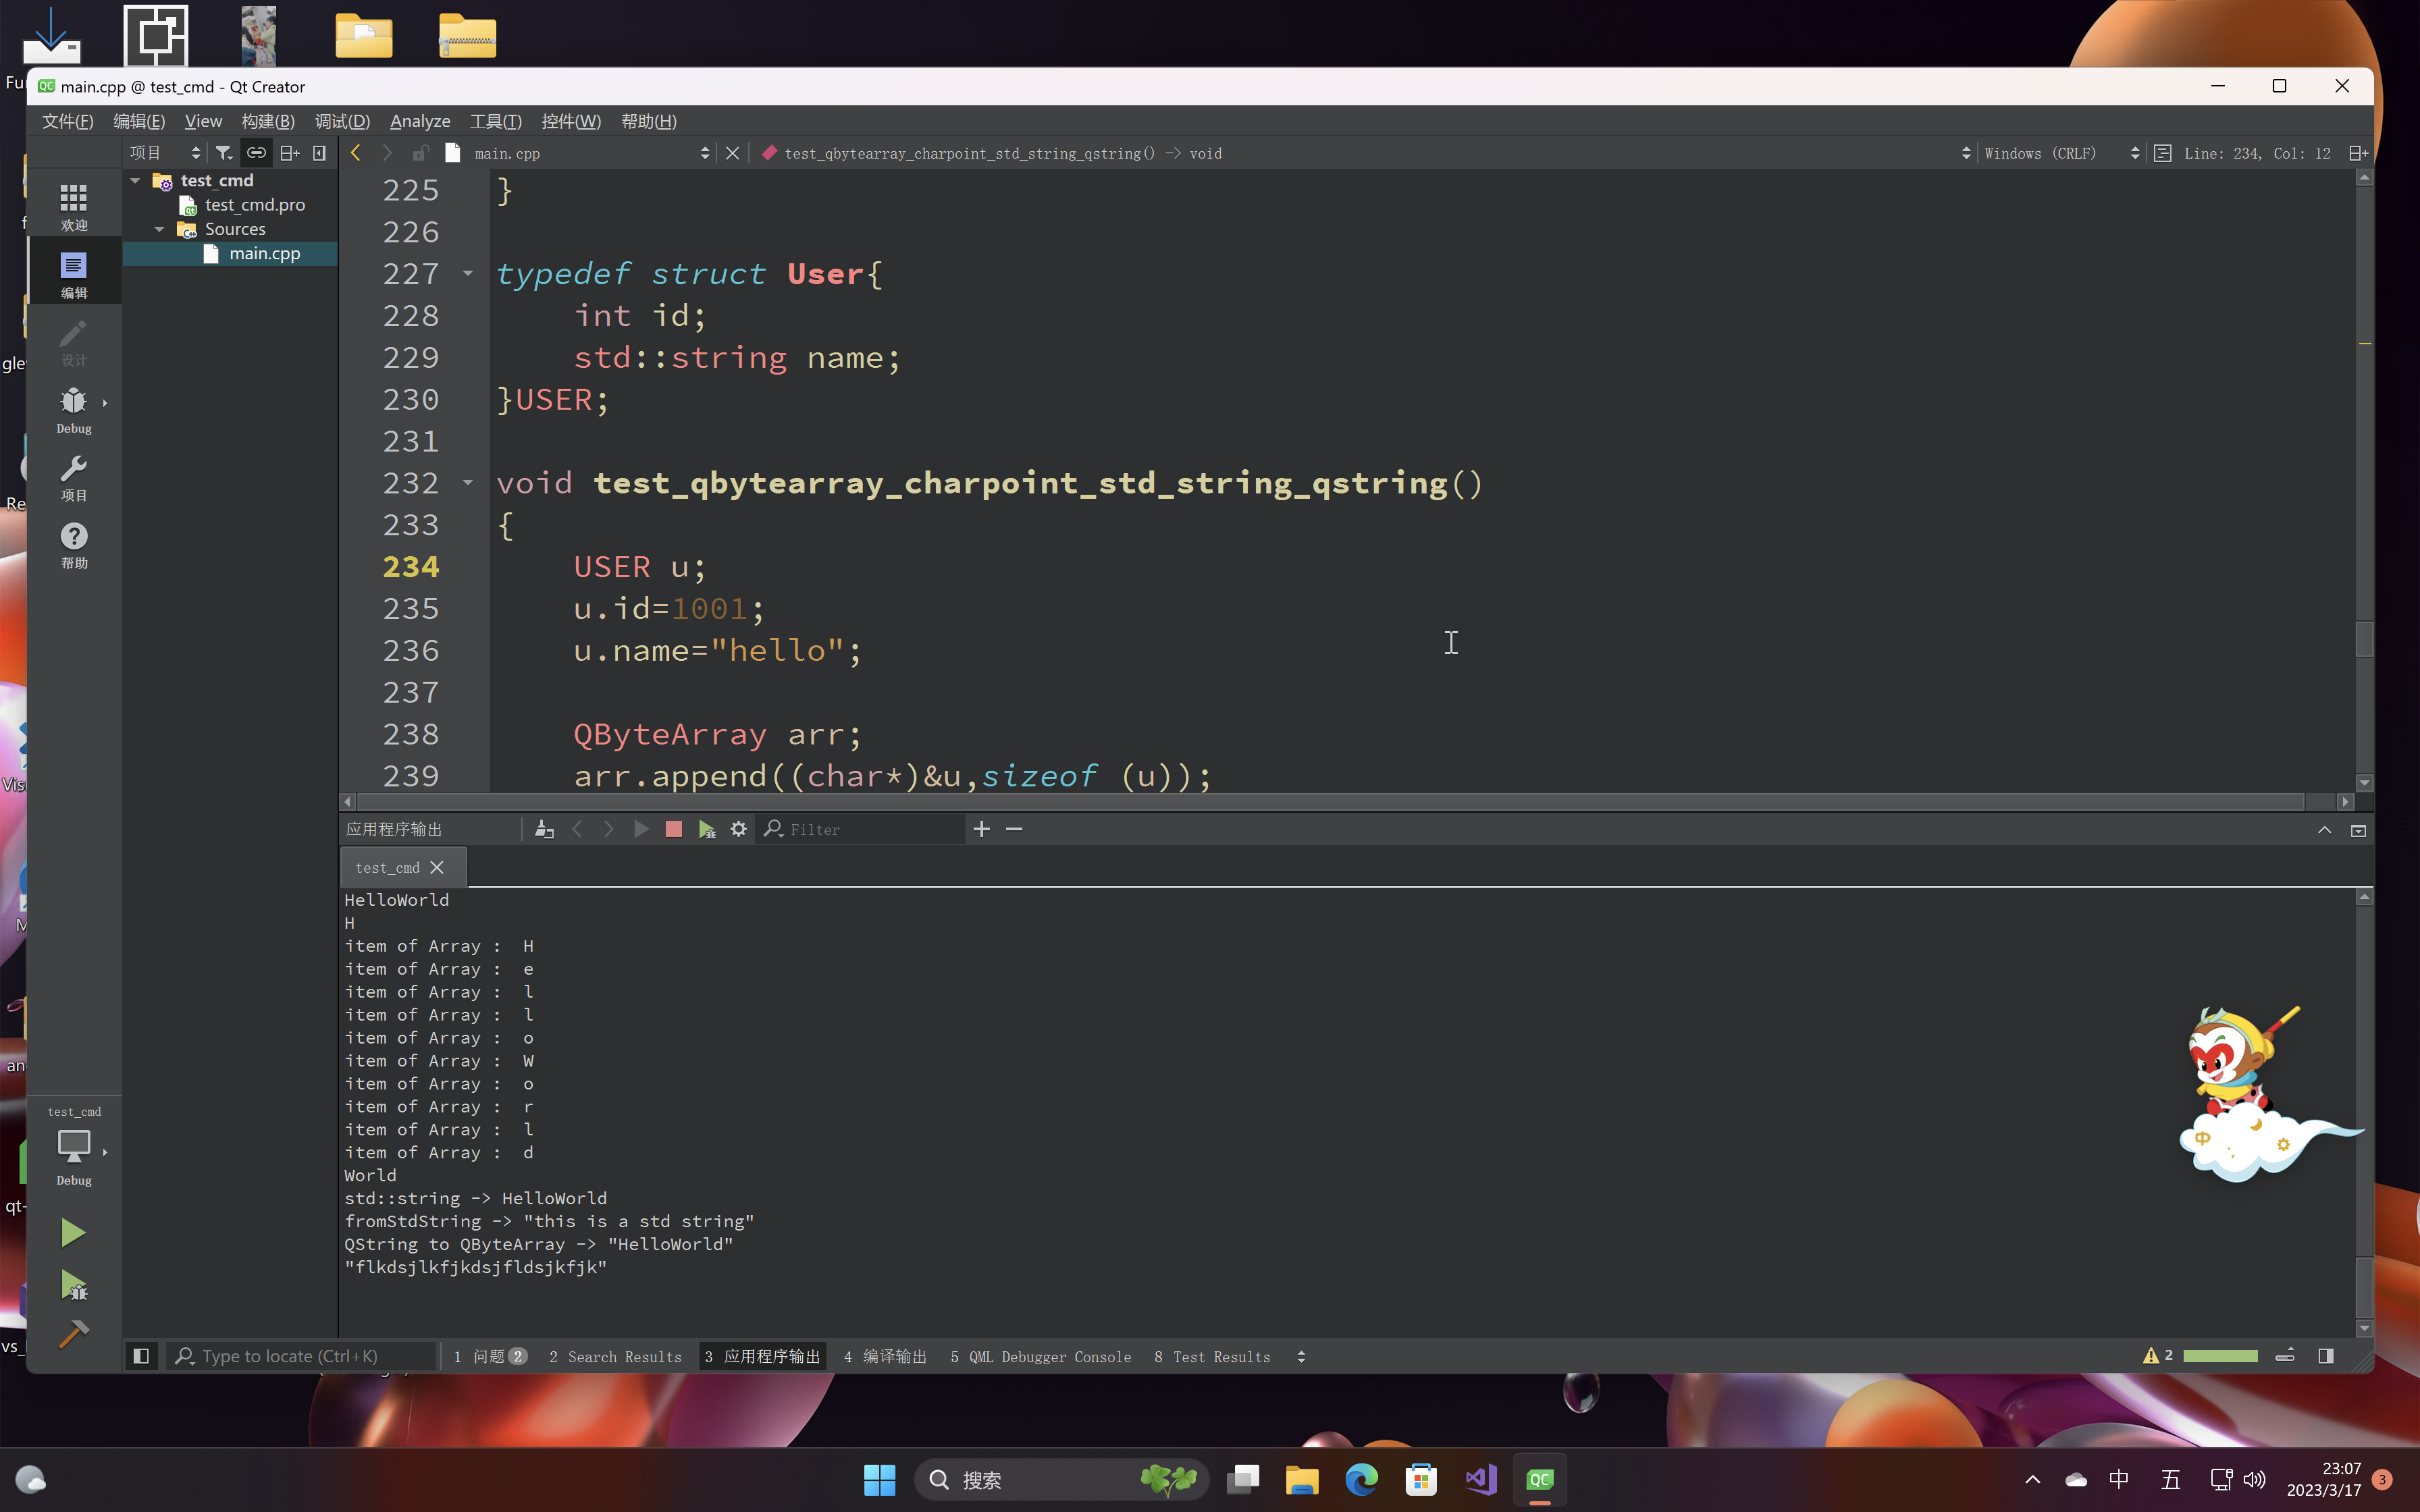
Task: Go forward in editor navigation history
Action: click(387, 153)
